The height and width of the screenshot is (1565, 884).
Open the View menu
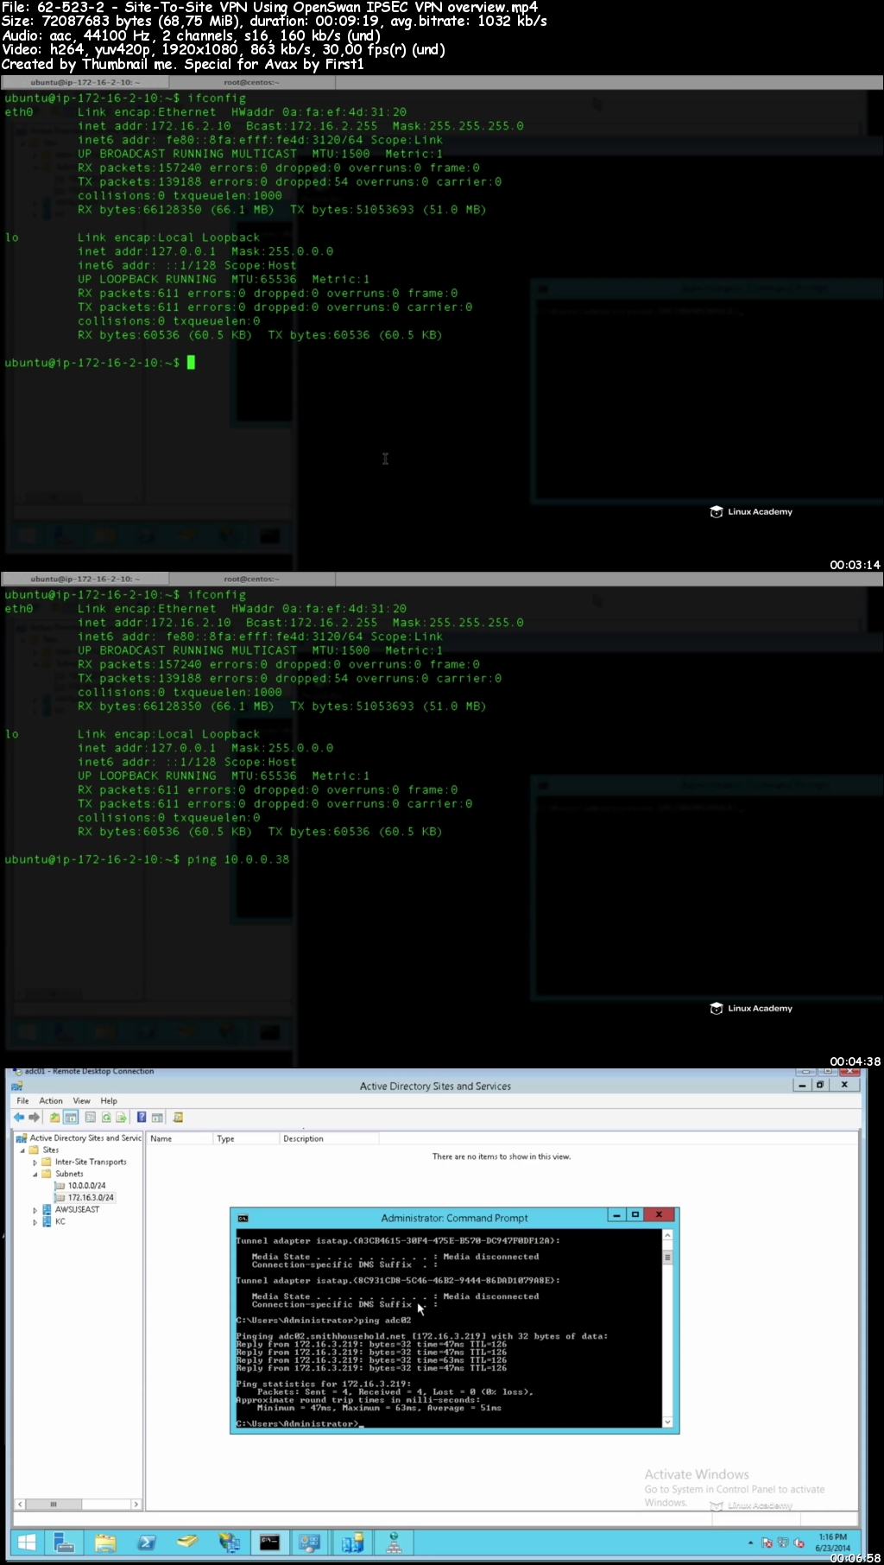pos(81,1100)
